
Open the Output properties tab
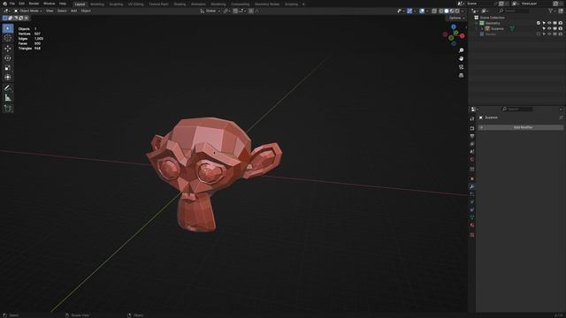point(471,136)
